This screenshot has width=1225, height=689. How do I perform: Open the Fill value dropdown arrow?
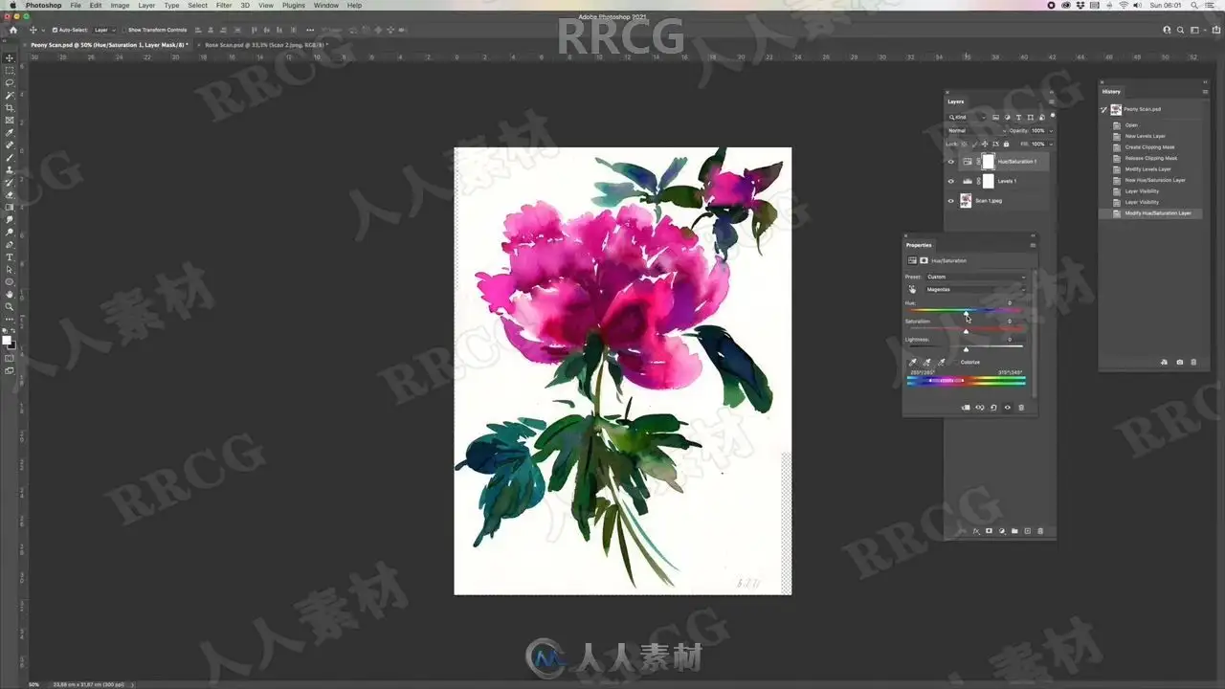click(1051, 144)
